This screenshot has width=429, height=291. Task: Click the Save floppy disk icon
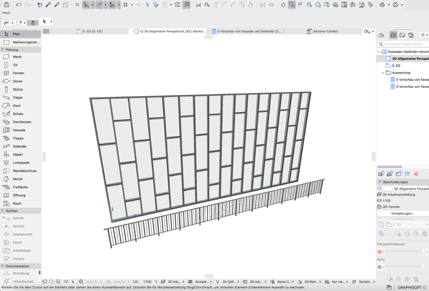click(6, 5)
